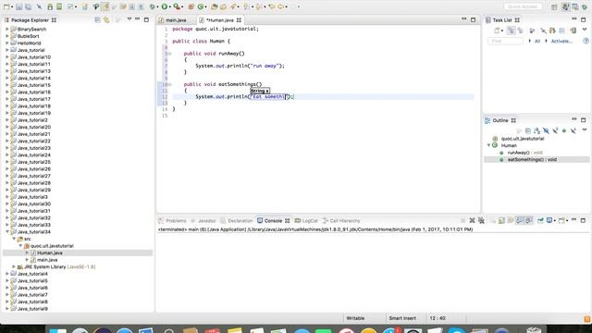Toggle Sort alphabetically in Outline toolbar

[x=536, y=130]
